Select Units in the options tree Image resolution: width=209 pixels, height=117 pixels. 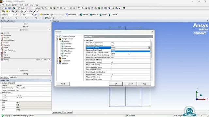point(66,56)
